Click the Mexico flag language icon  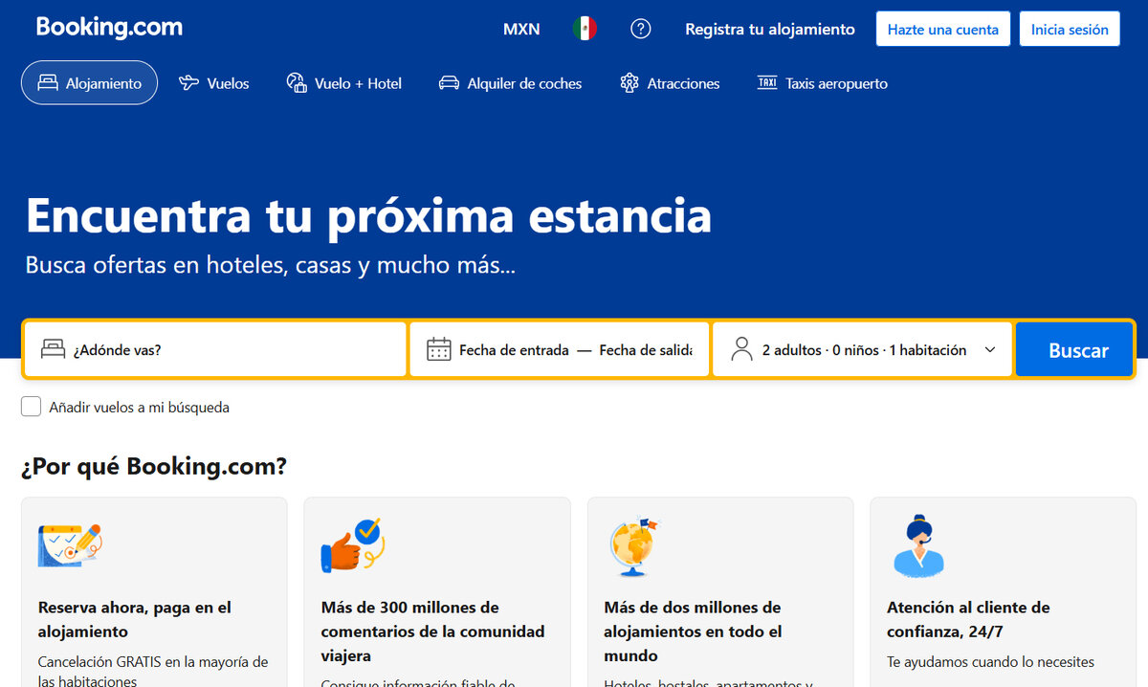tap(585, 29)
